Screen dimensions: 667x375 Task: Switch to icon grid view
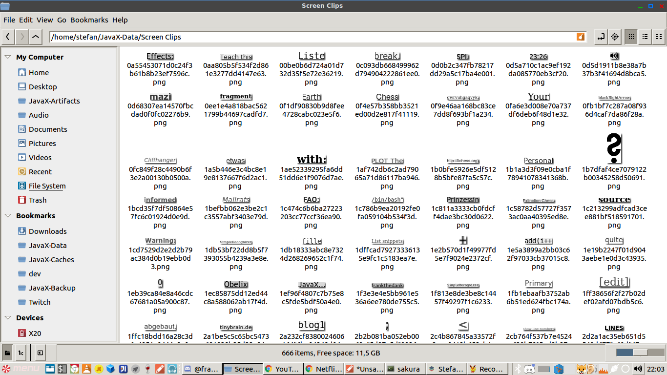point(631,37)
